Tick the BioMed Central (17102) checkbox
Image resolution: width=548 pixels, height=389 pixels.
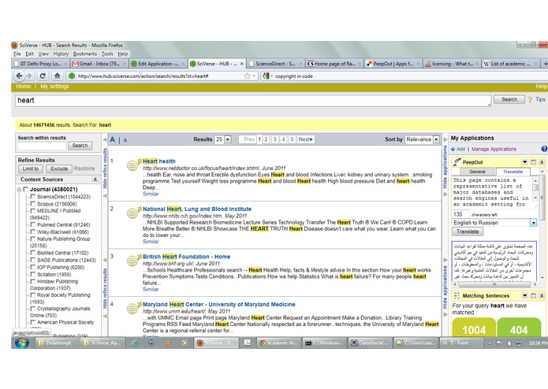pos(33,253)
